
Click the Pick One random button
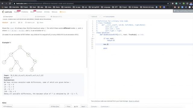pyautogui.click(x=55, y=106)
